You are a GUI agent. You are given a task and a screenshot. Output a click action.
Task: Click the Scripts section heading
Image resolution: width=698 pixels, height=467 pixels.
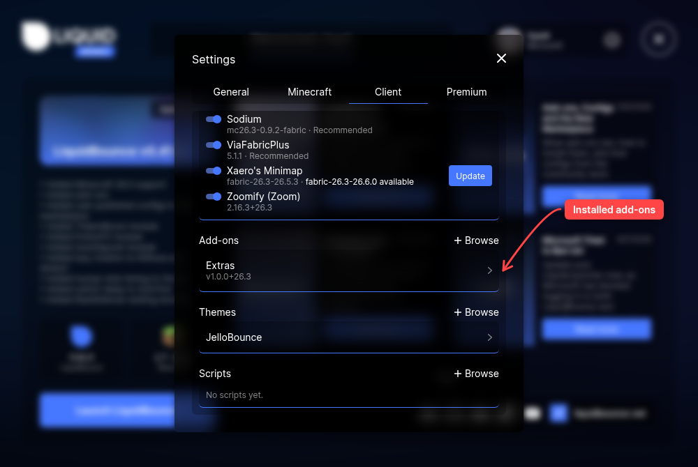click(x=214, y=374)
